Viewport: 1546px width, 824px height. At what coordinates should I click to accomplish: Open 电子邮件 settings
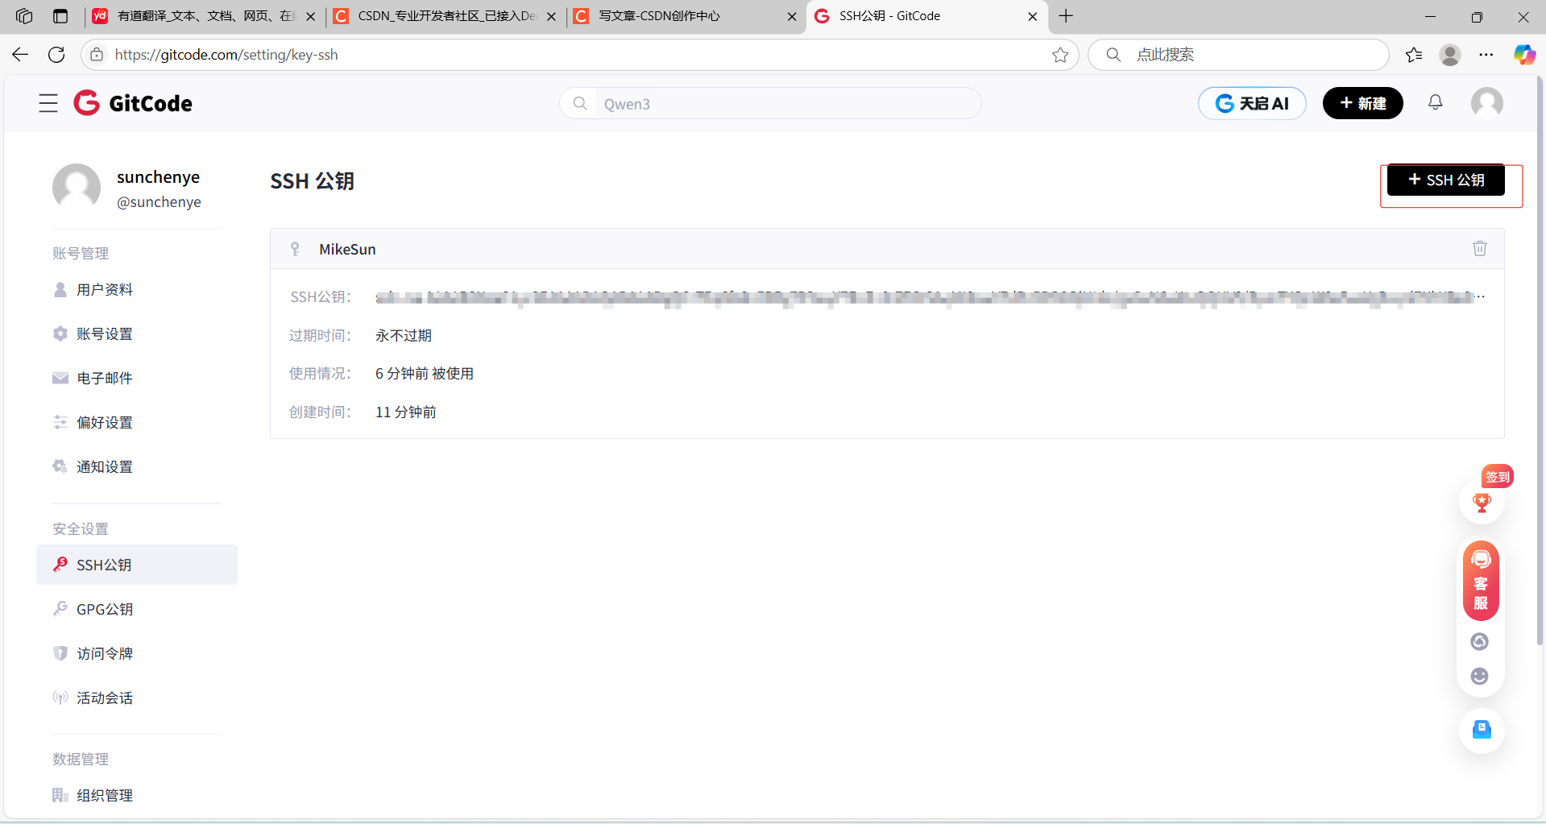tap(103, 377)
